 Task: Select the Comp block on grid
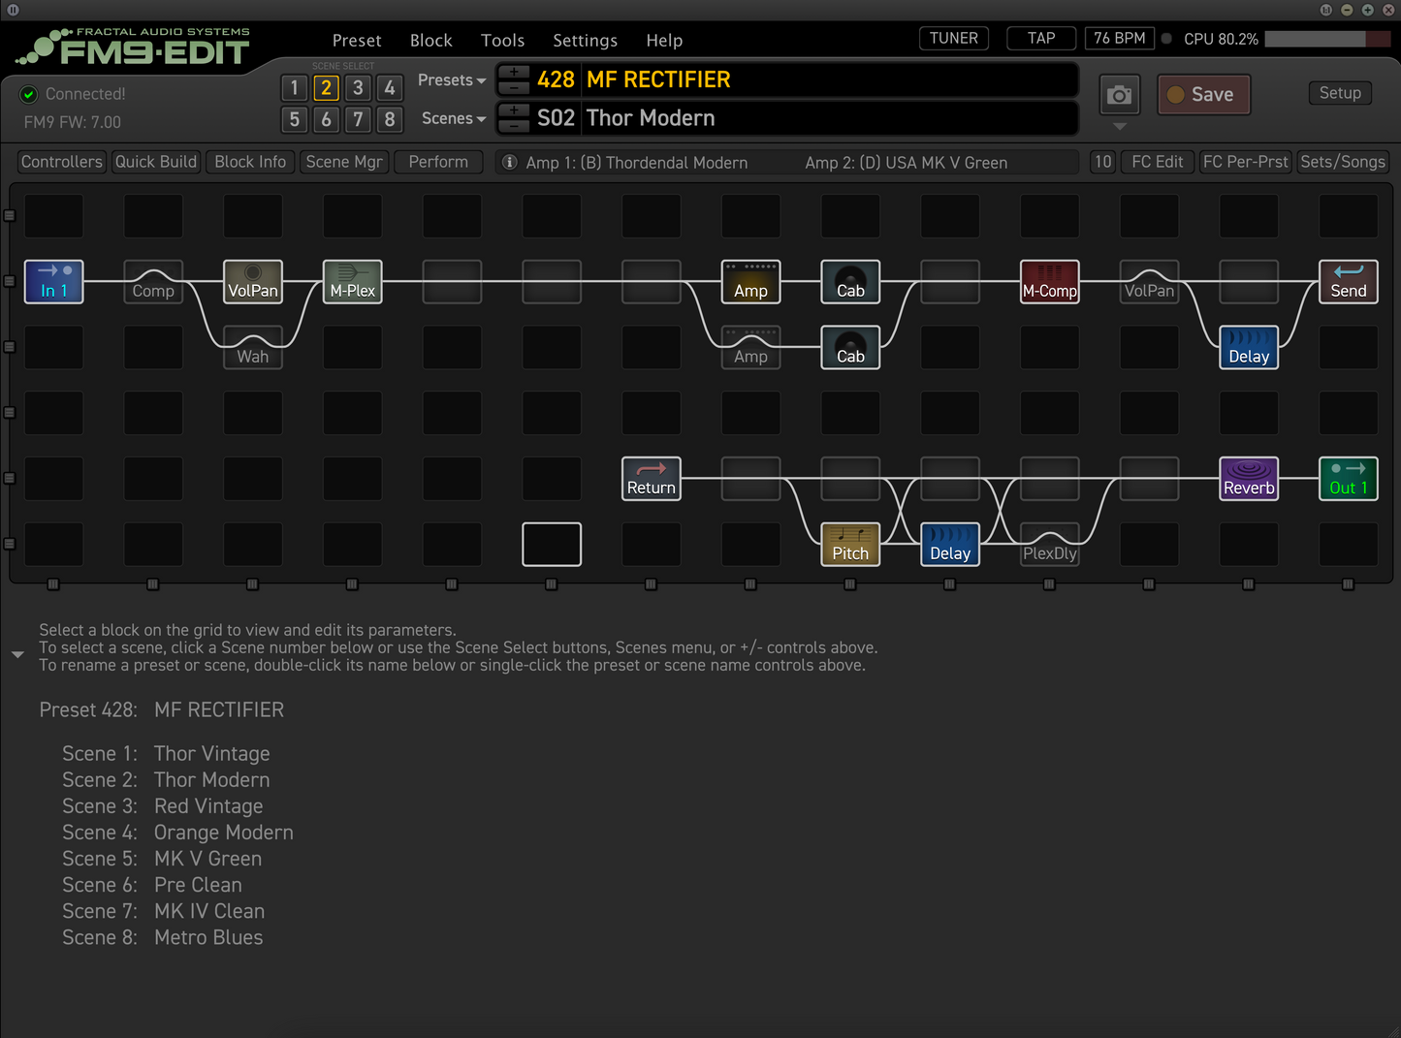click(x=153, y=282)
